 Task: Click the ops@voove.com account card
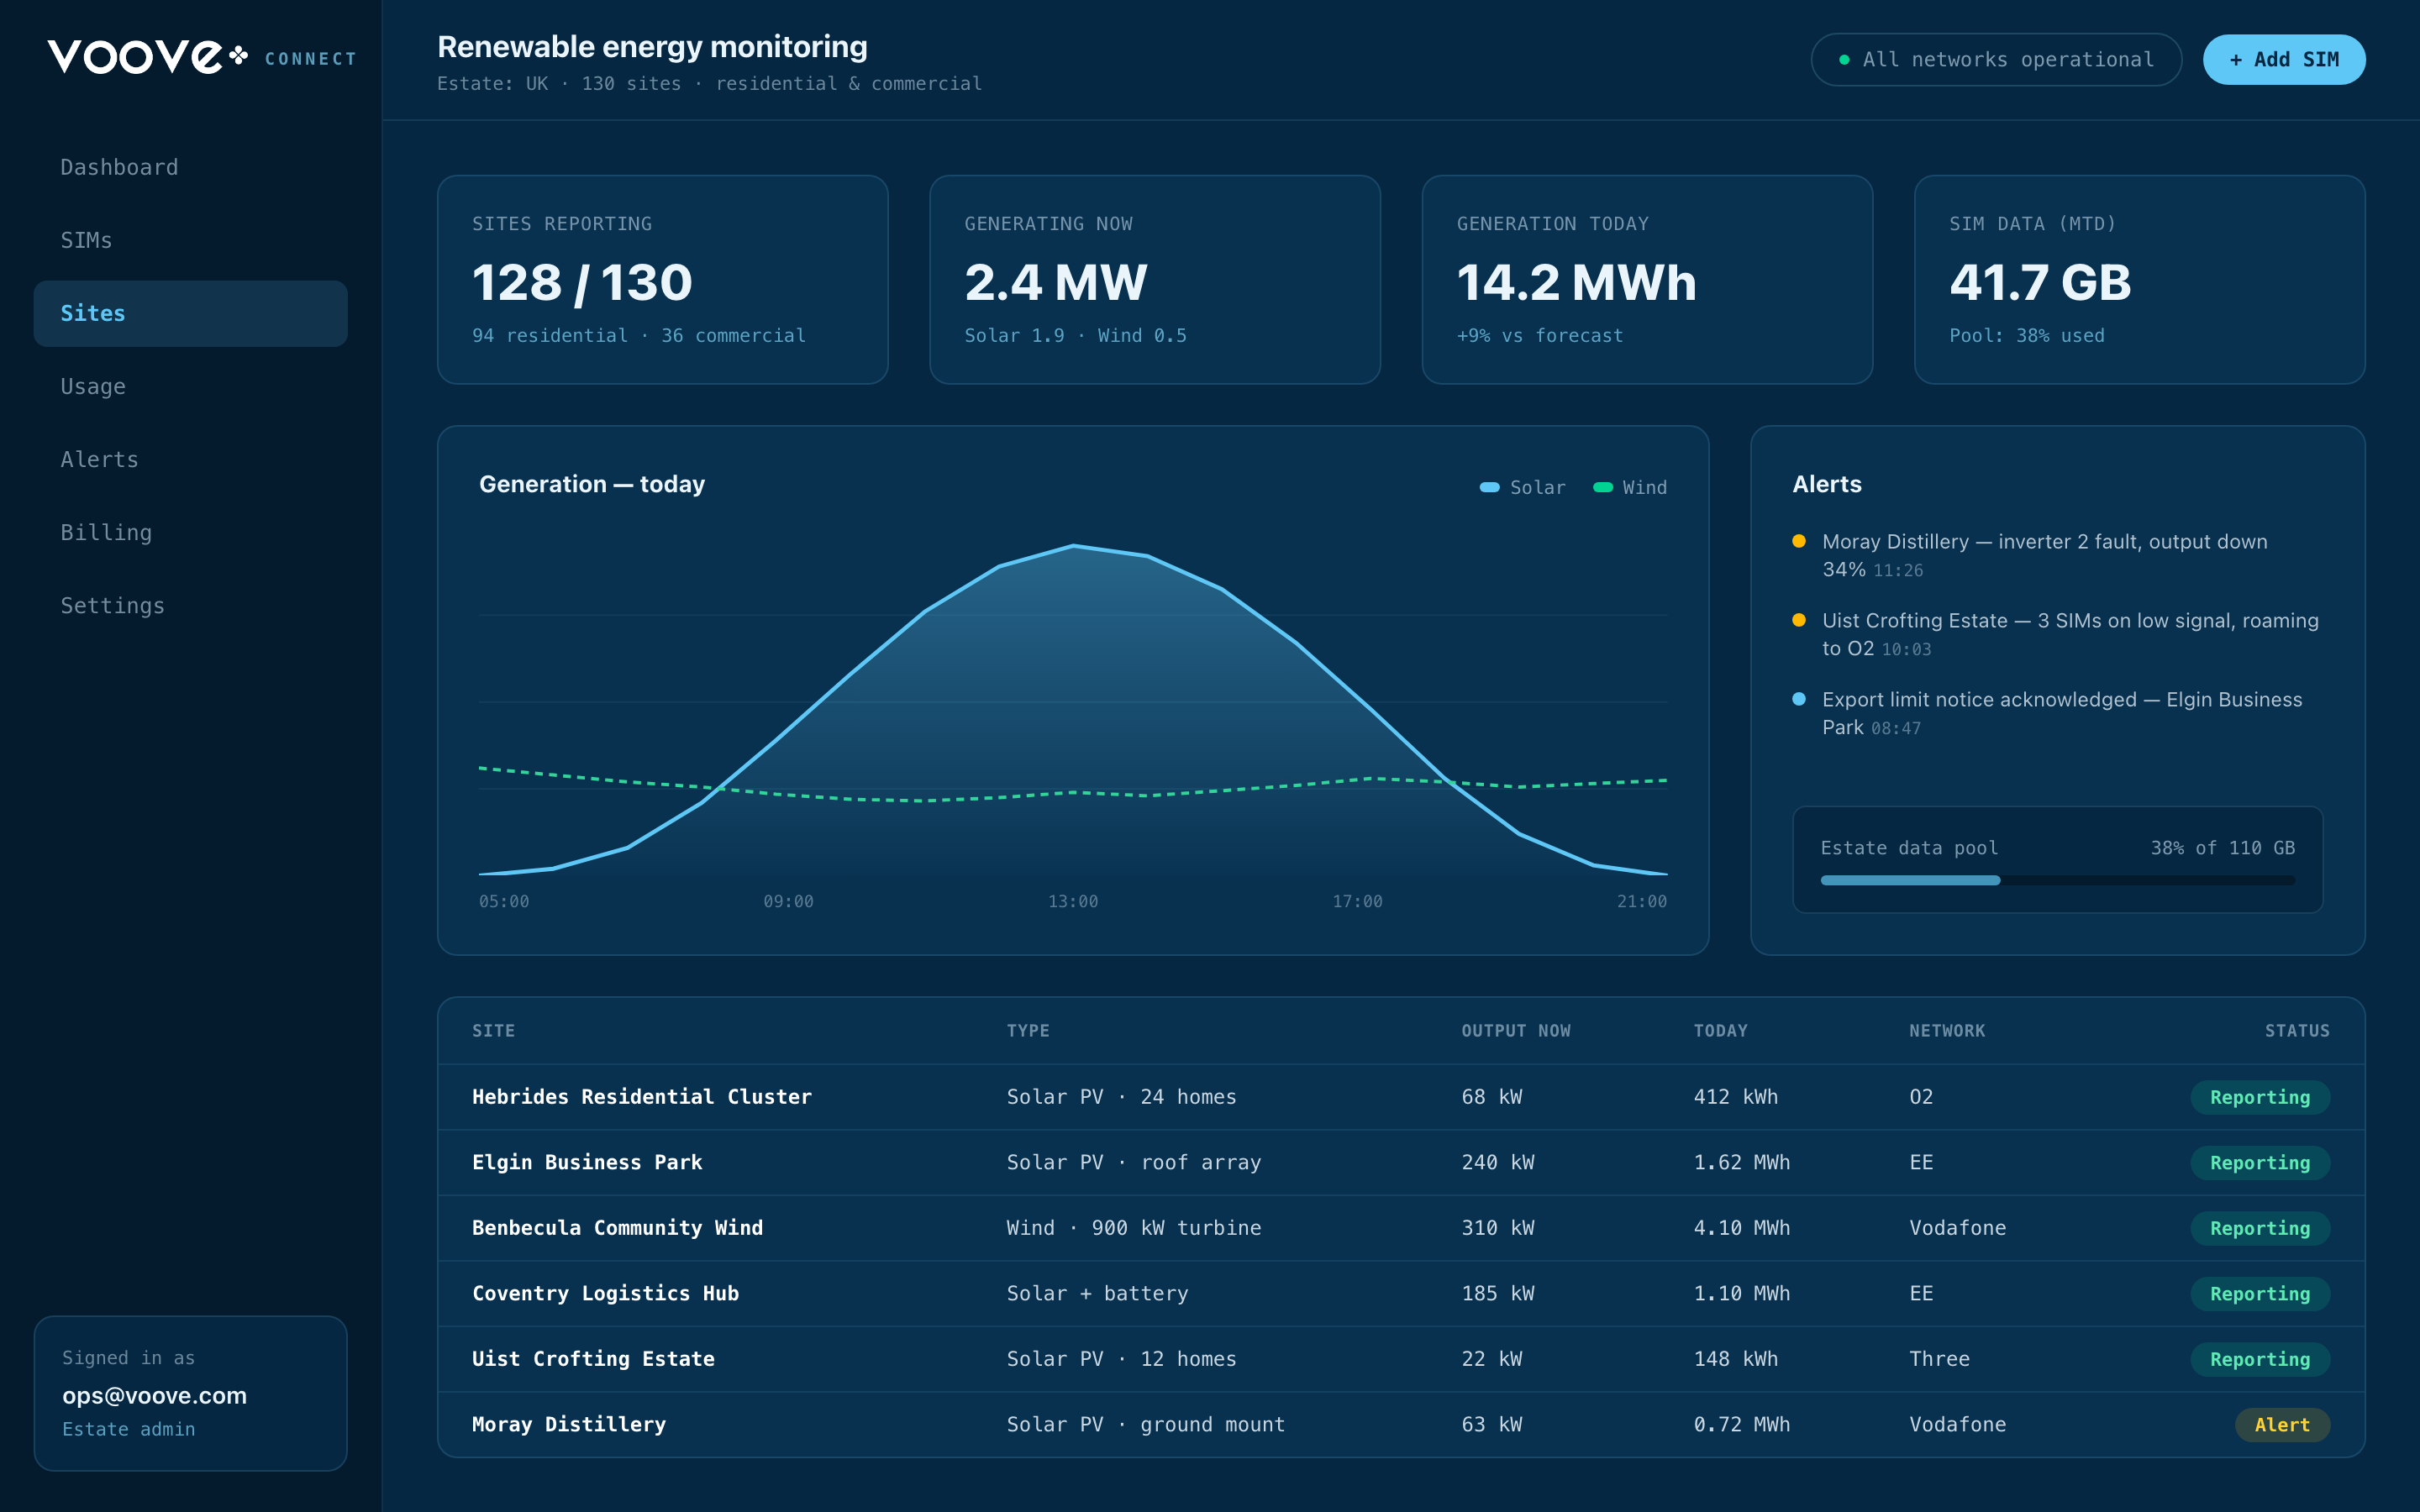(x=190, y=1393)
